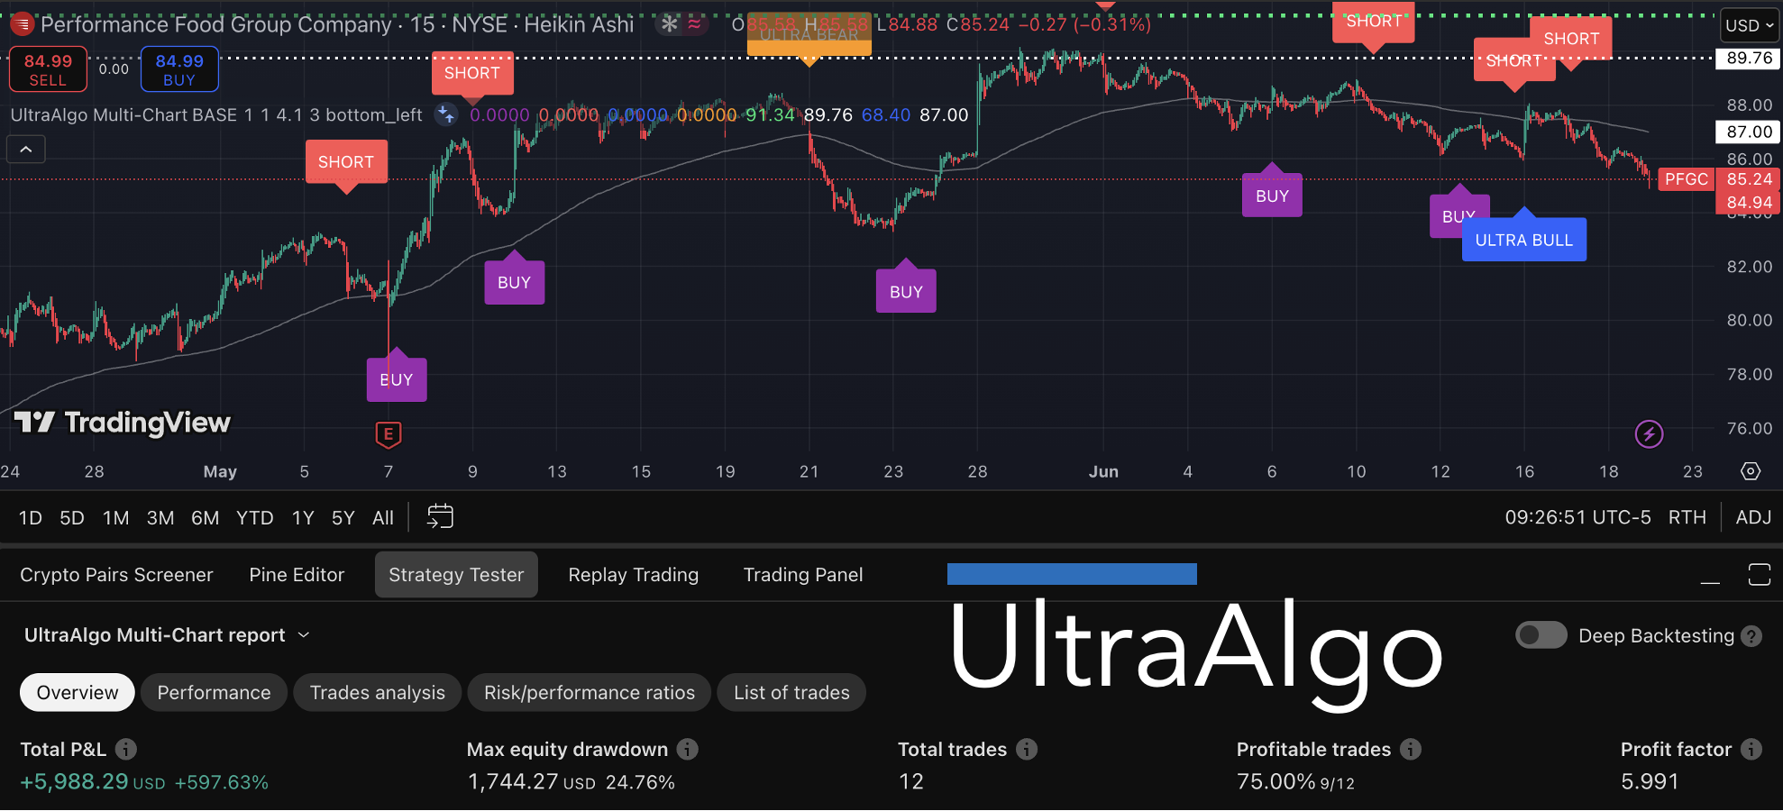Open the go-to-date calendar icon

click(x=440, y=516)
